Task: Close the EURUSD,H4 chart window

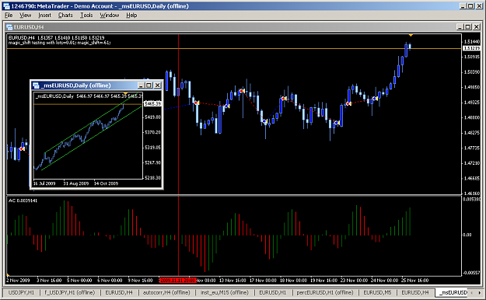Action: click(477, 27)
